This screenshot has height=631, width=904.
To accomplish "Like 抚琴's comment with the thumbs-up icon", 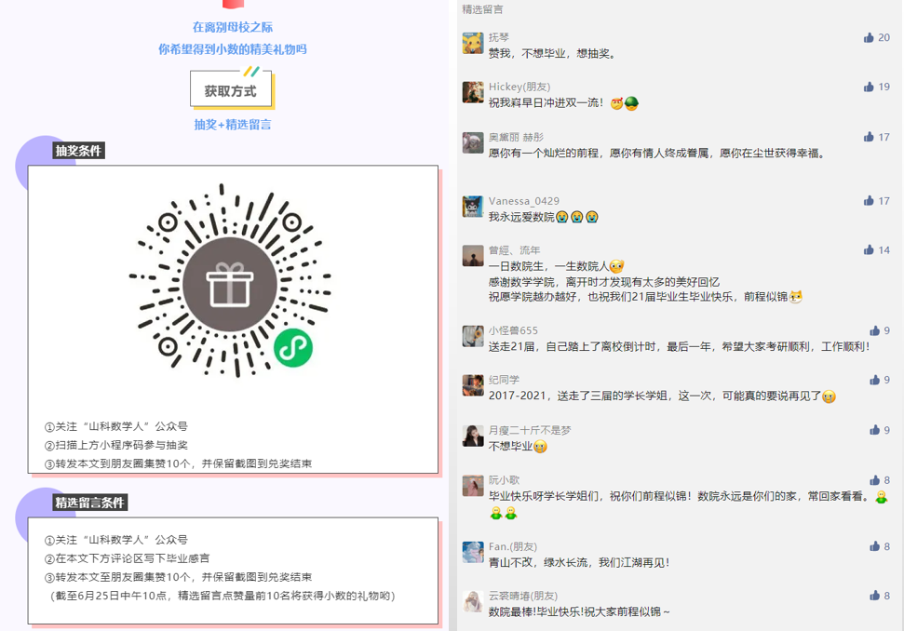I will [x=869, y=38].
